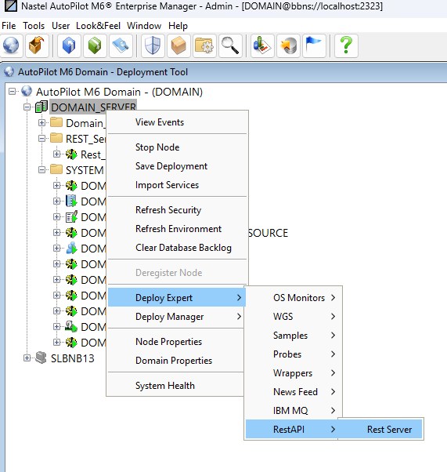Open the Wrappers submenu
447x472 pixels.
pyautogui.click(x=294, y=373)
